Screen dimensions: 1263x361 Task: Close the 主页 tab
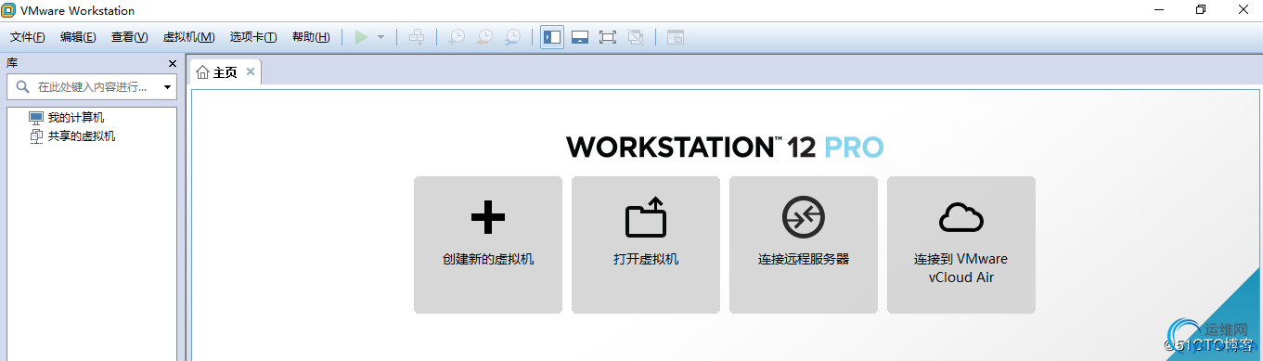pos(251,72)
